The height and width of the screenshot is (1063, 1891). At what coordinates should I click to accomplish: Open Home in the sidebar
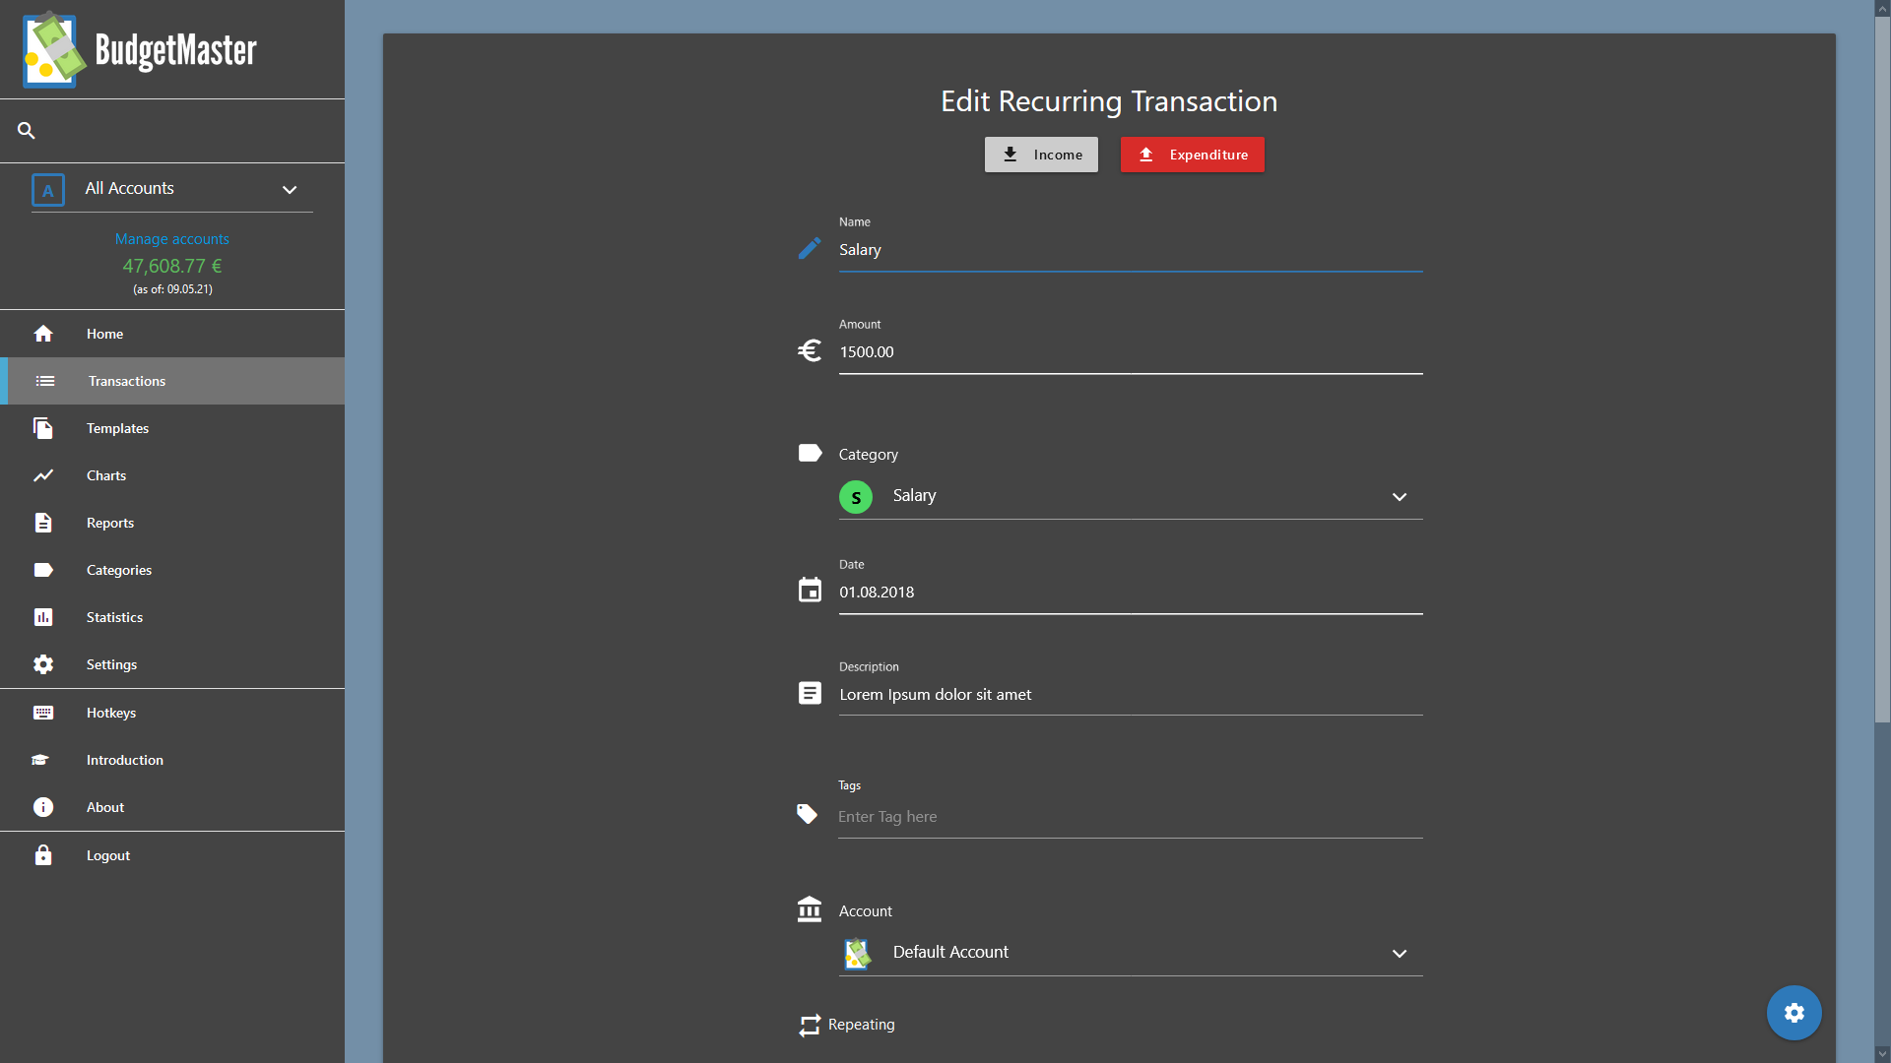click(x=172, y=334)
